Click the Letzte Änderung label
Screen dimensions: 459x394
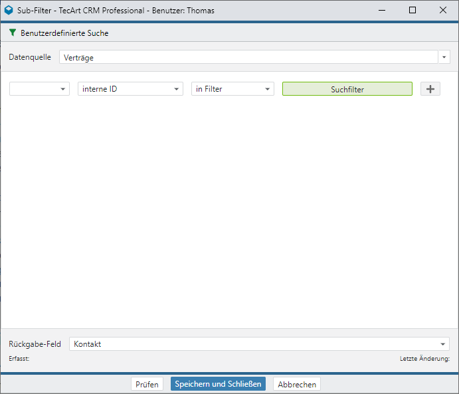pos(424,359)
